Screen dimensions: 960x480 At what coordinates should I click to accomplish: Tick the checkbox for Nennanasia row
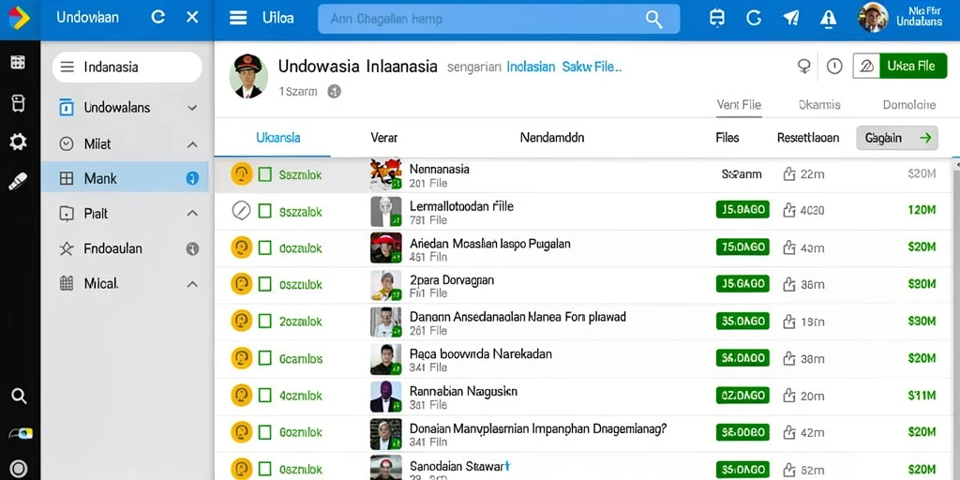point(264,174)
